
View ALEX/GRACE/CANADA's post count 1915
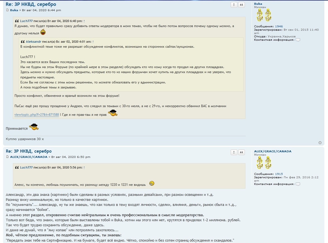(279, 174)
